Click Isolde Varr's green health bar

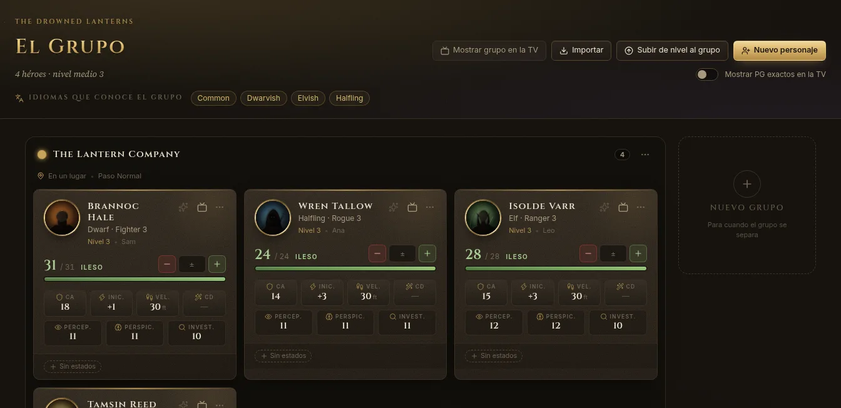coord(556,268)
